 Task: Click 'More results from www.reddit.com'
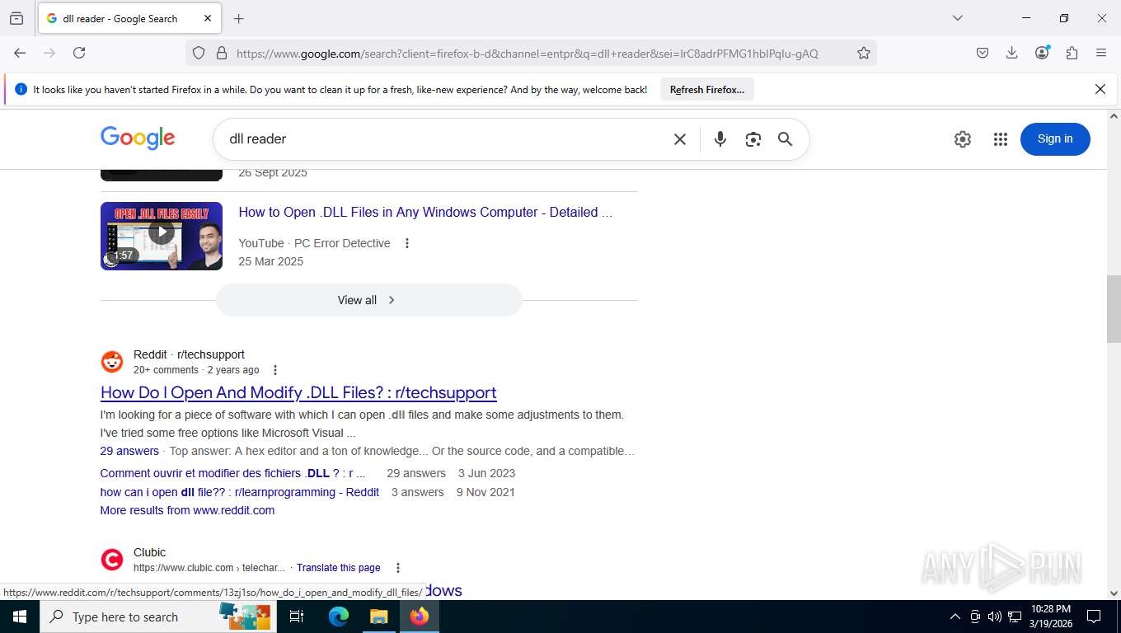point(187,510)
